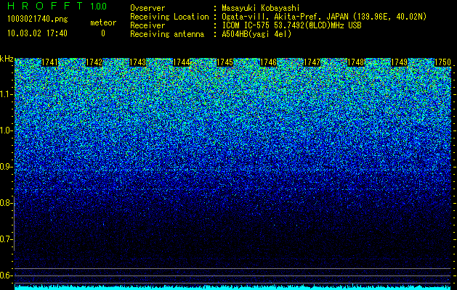Click the ICOM IC-575 53.7492 MHz receiver text

point(291,25)
